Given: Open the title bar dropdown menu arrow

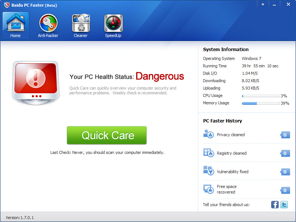Looking at the screenshot, I should (x=263, y=4).
